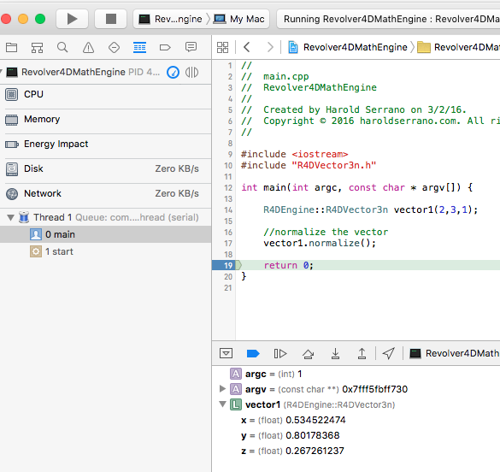Collapse the Revolver4DMathEngine process row
Screen dimensions: 500x472
pos(2,72)
